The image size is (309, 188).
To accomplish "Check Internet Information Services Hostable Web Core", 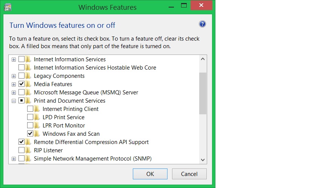I will (x=22, y=67).
